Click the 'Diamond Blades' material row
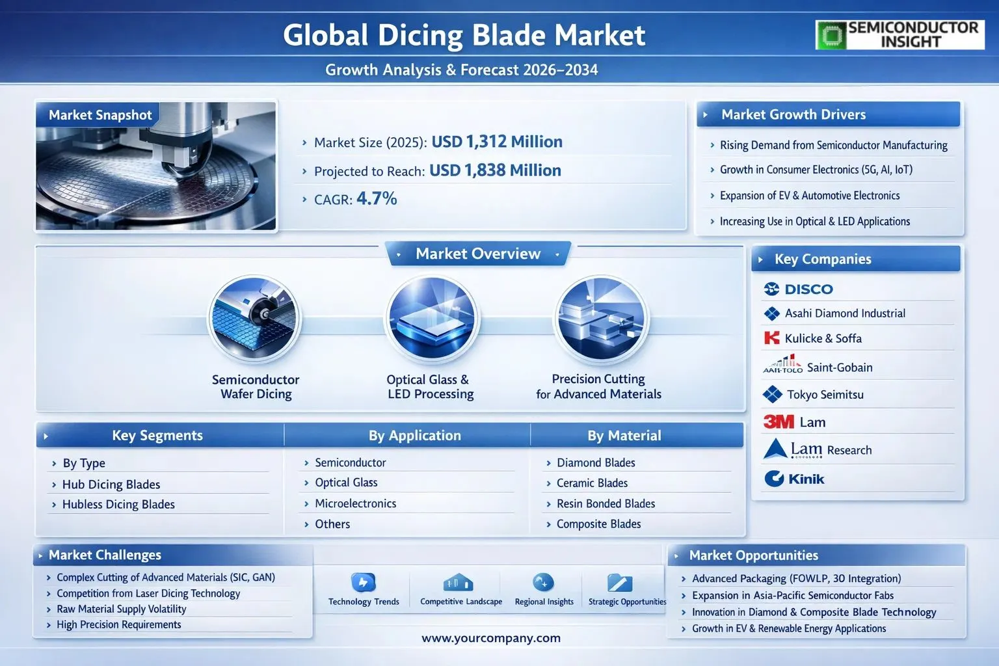The image size is (999, 666). coord(637,462)
